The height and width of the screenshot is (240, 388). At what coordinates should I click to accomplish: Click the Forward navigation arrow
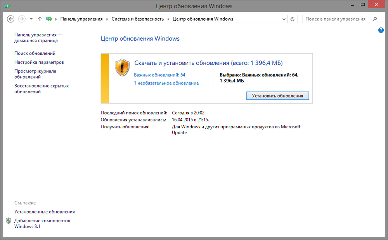(22, 19)
